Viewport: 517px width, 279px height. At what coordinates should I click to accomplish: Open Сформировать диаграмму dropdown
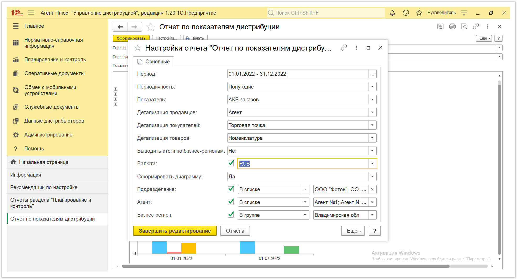[x=372, y=177]
